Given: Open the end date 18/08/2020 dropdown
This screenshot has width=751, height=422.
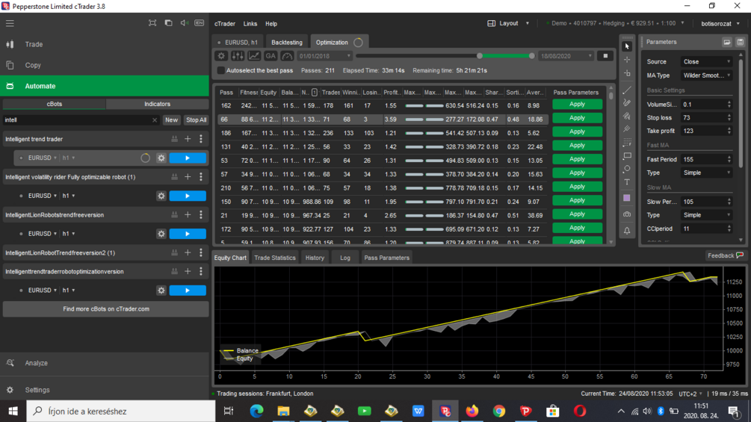Looking at the screenshot, I should coord(566,56).
